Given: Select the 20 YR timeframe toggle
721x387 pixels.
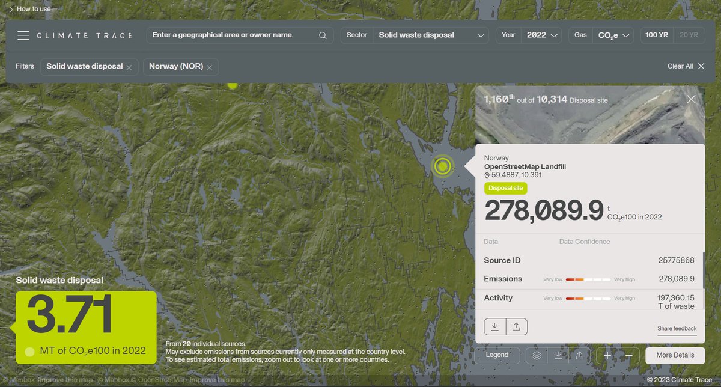Looking at the screenshot, I should click(689, 35).
